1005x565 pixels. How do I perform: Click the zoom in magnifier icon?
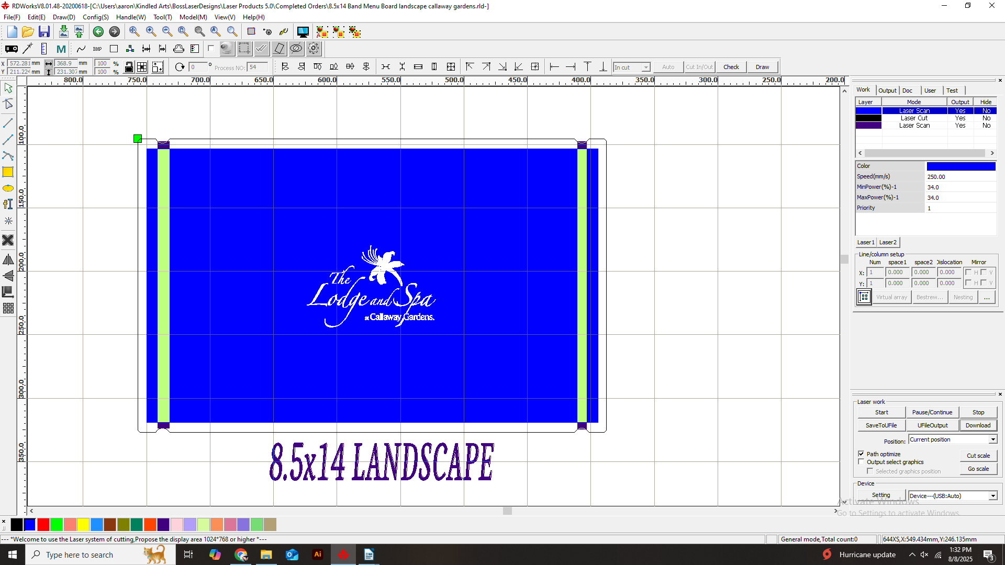point(151,32)
